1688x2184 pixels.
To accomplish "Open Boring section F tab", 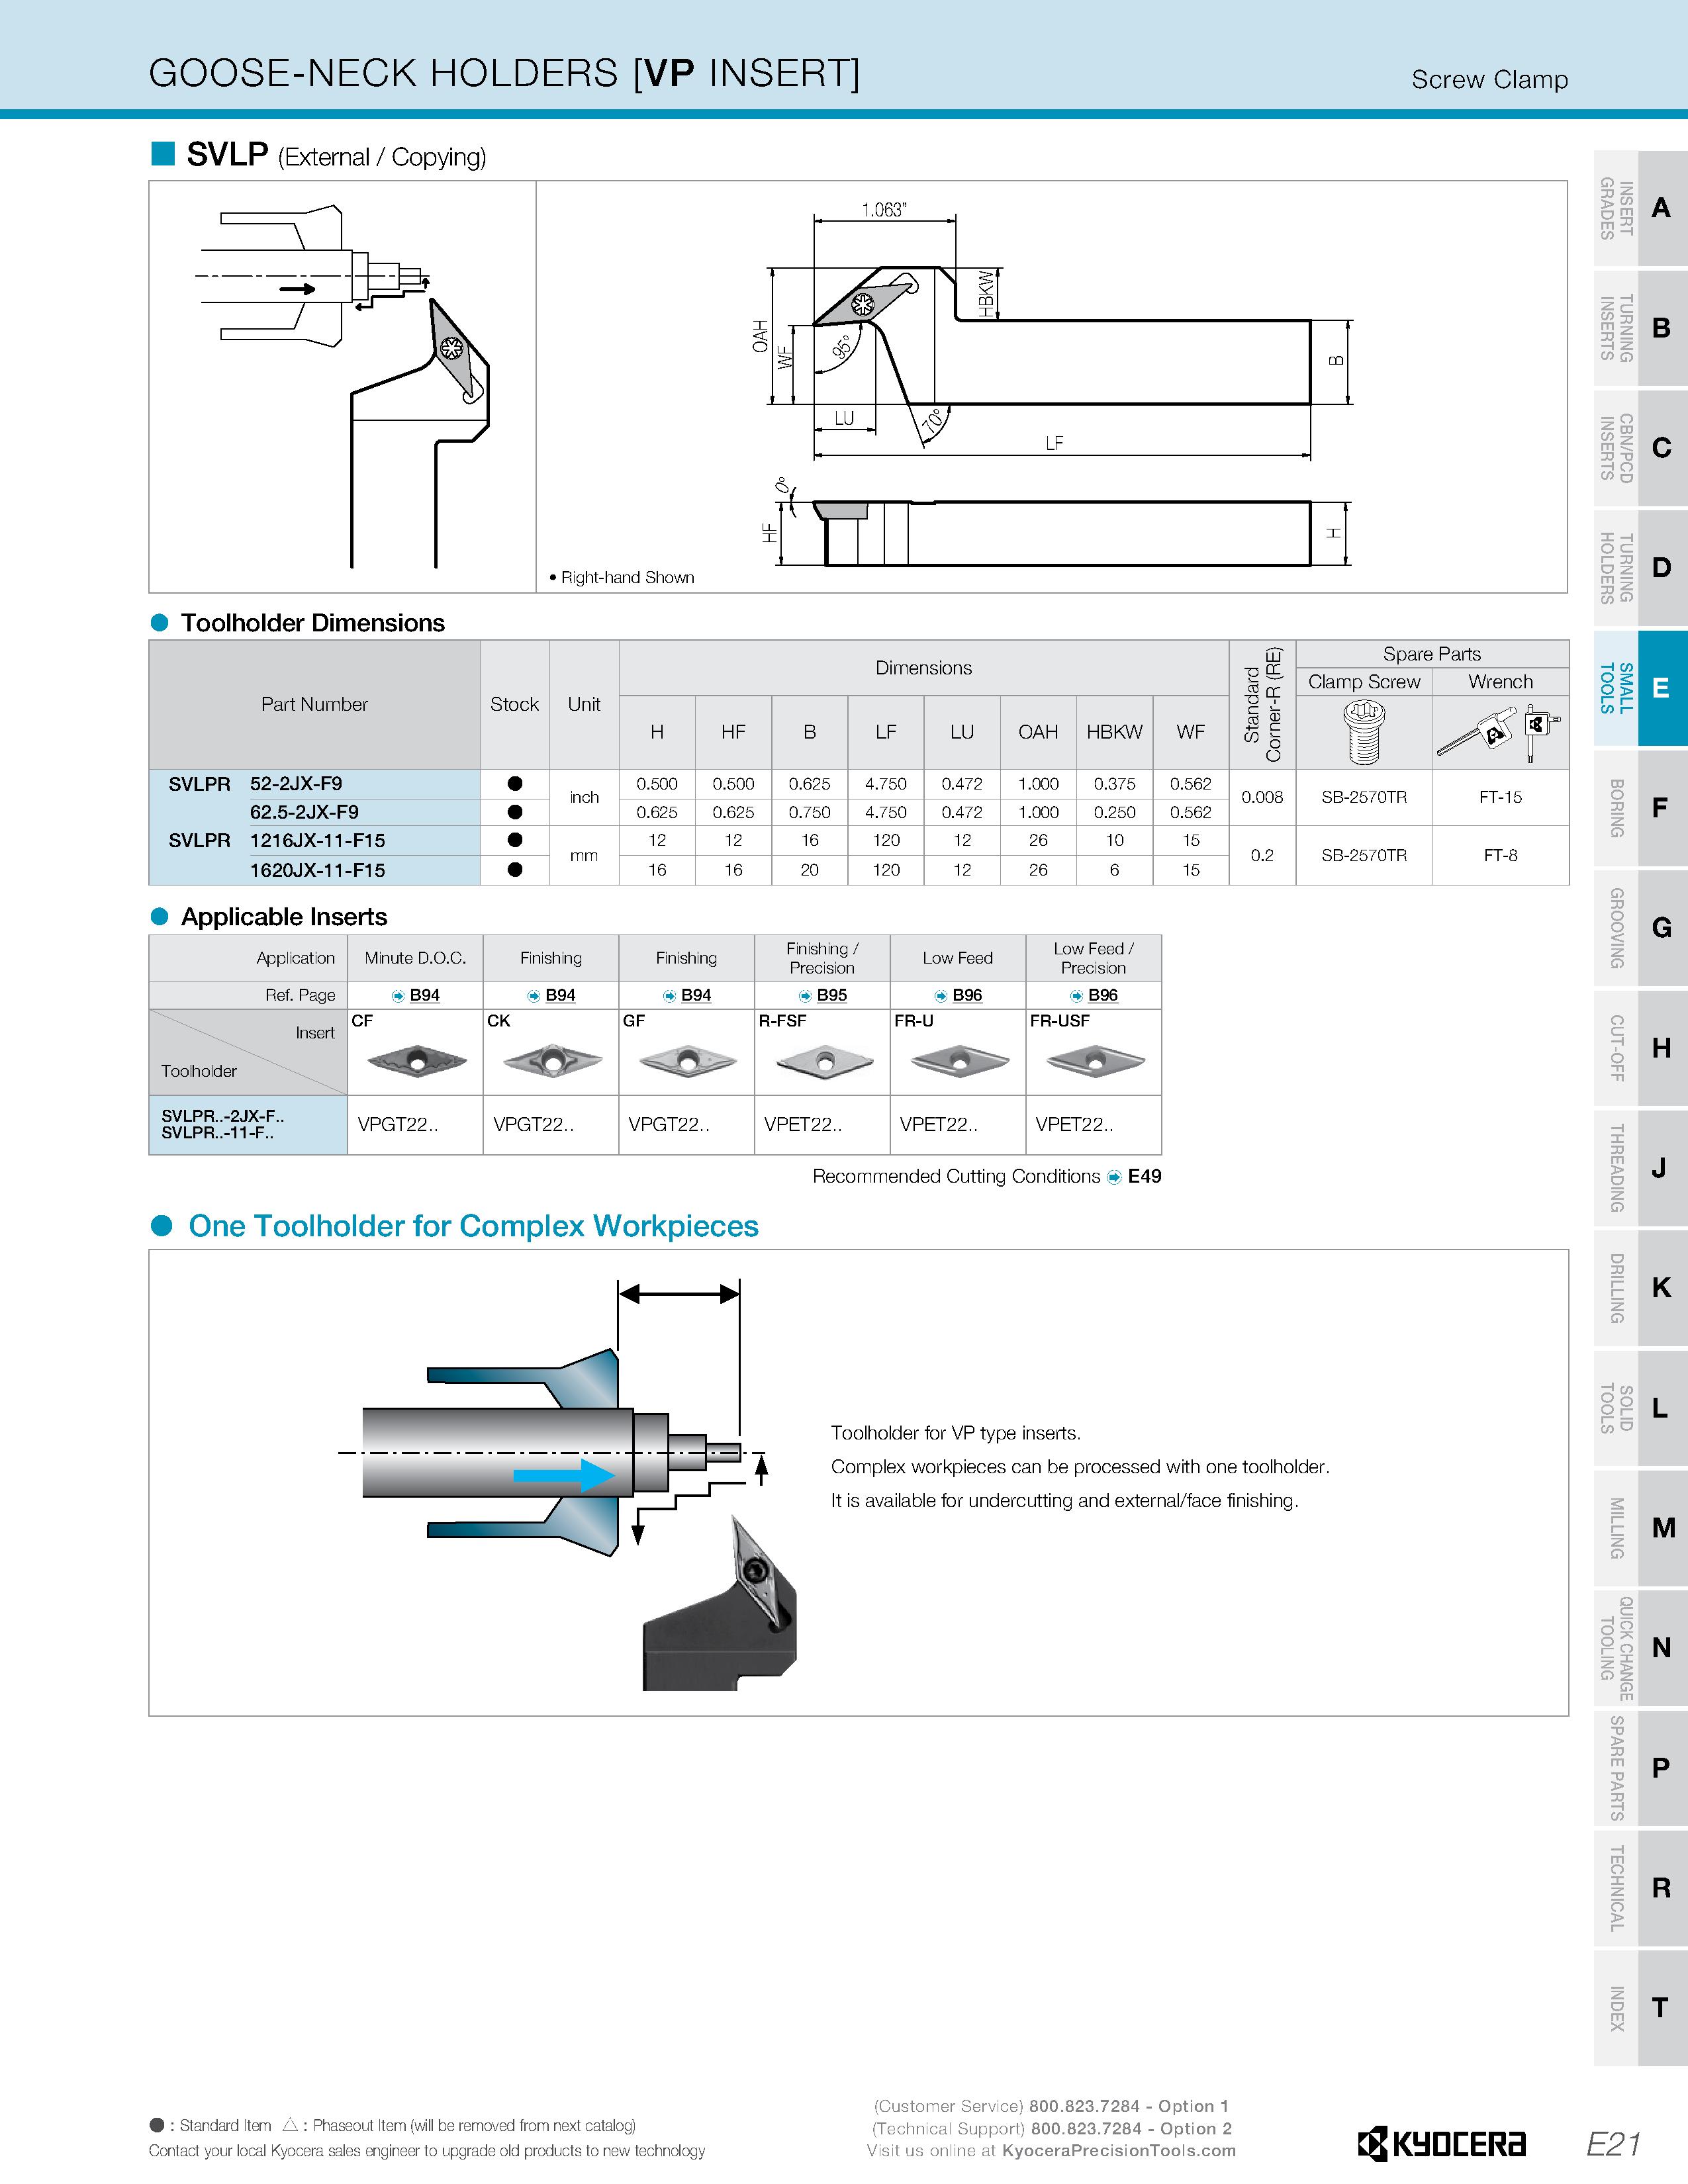I will click(x=1640, y=808).
